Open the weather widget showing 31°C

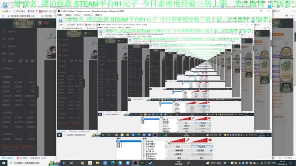214,163
